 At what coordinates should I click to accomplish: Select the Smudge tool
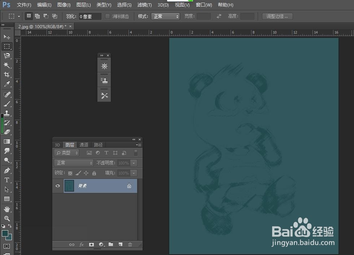7,151
